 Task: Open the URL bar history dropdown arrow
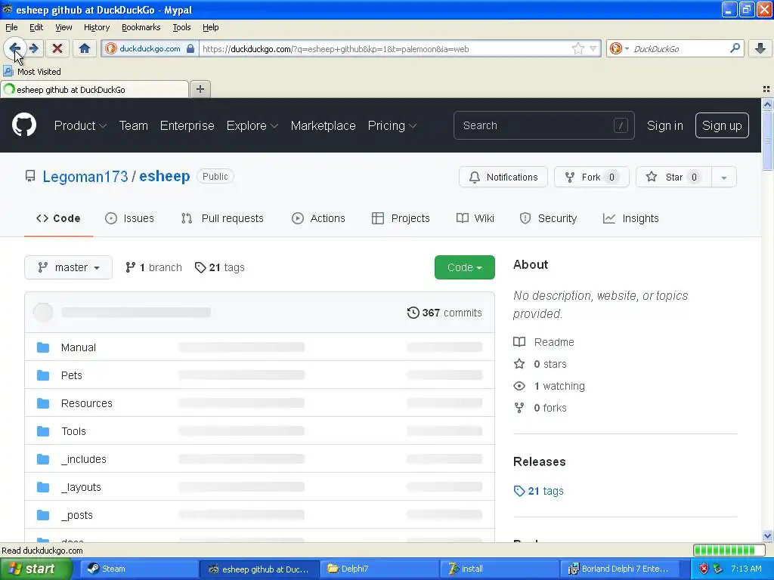pyautogui.click(x=593, y=48)
